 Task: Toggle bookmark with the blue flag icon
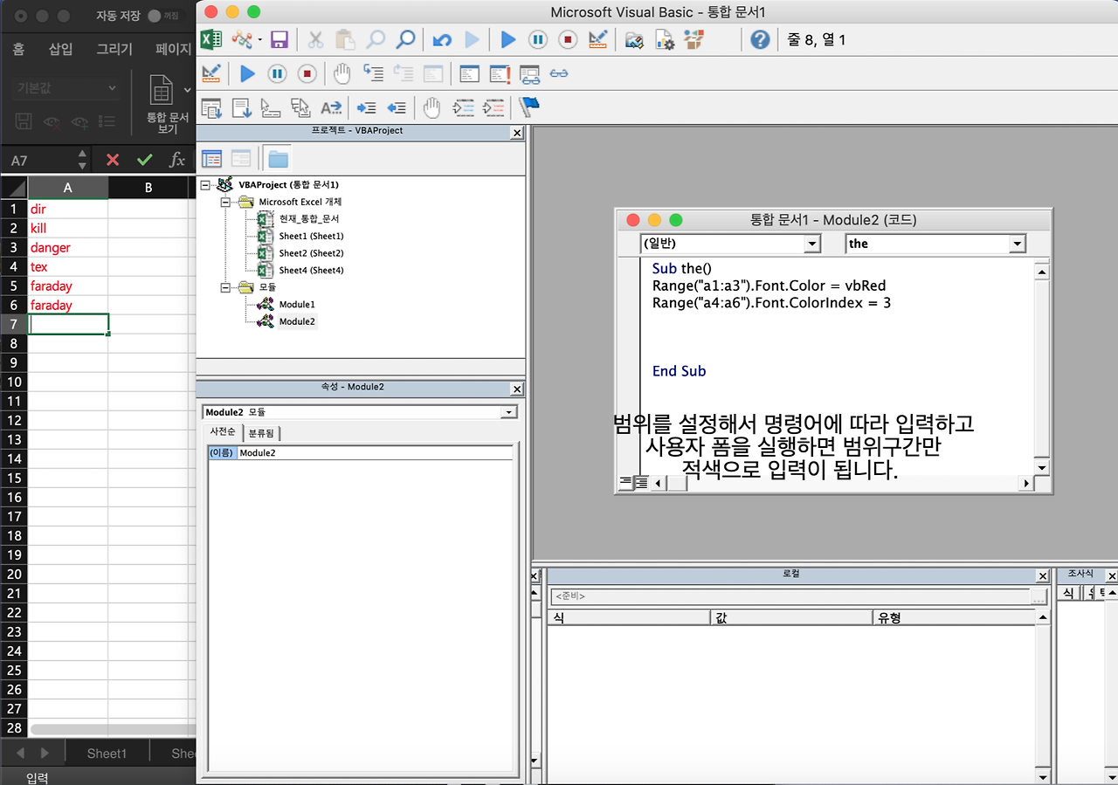click(529, 107)
